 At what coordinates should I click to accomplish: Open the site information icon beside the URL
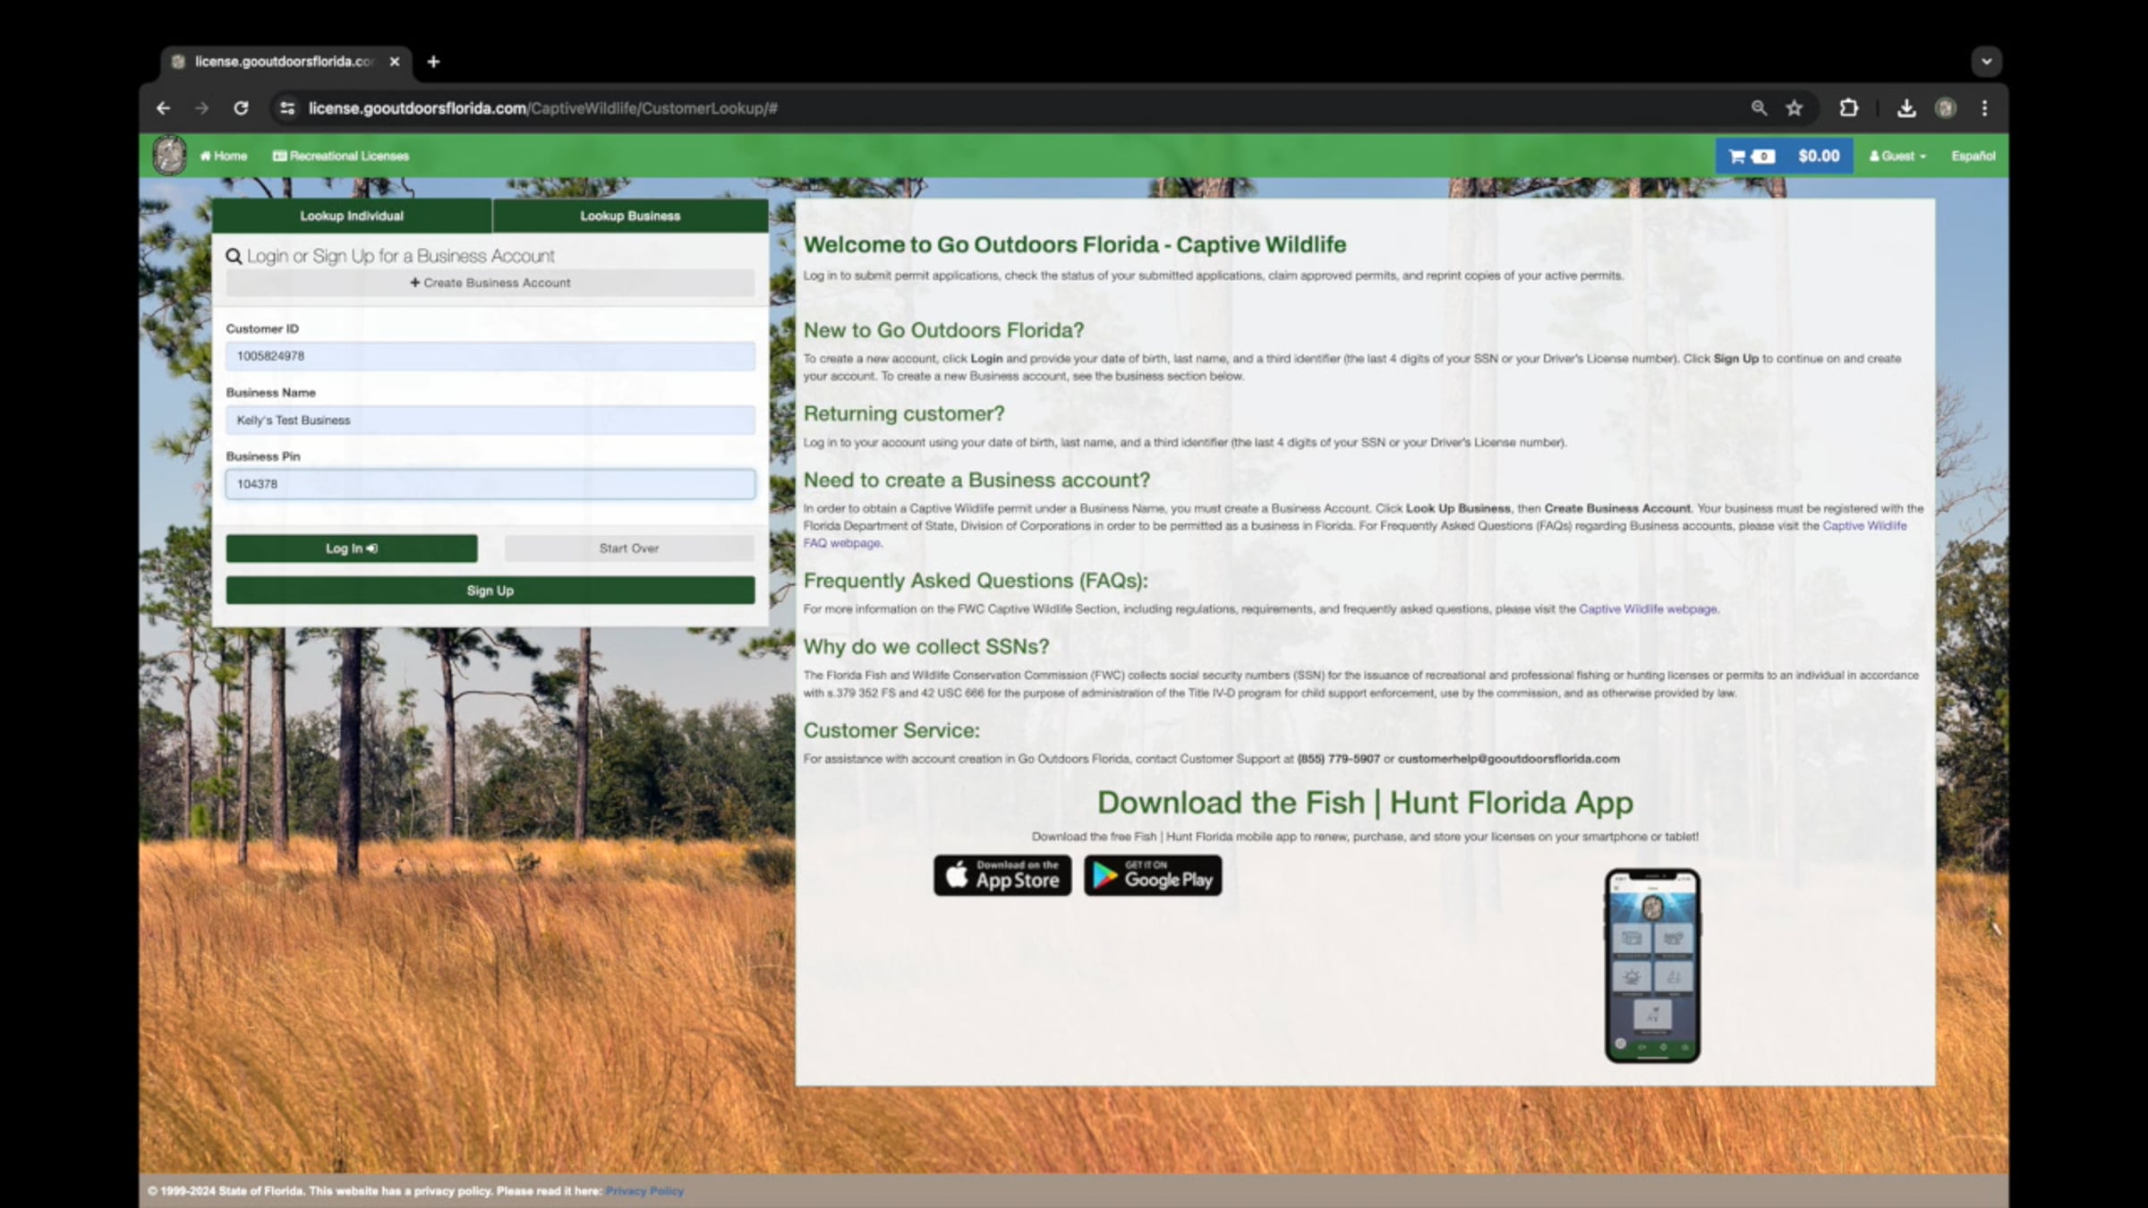click(287, 108)
